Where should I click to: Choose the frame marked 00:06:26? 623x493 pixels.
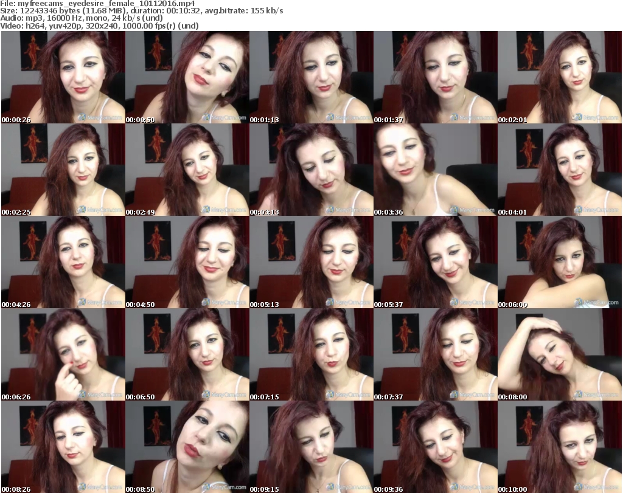(x=63, y=354)
